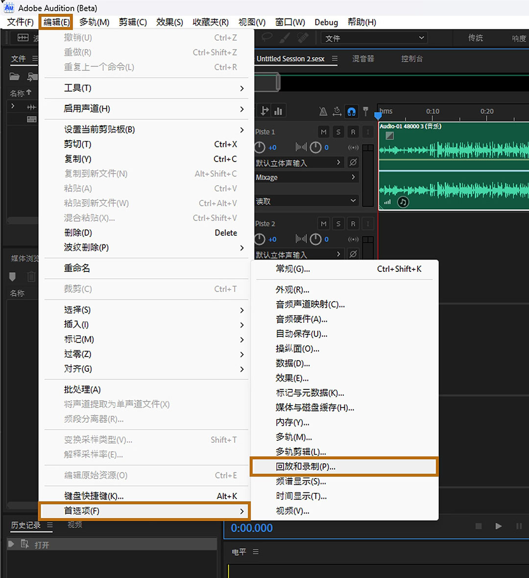Screen dimensions: 529x578
Task: Open Piste 1 读取 automation mode dropdown
Action: [307, 201]
